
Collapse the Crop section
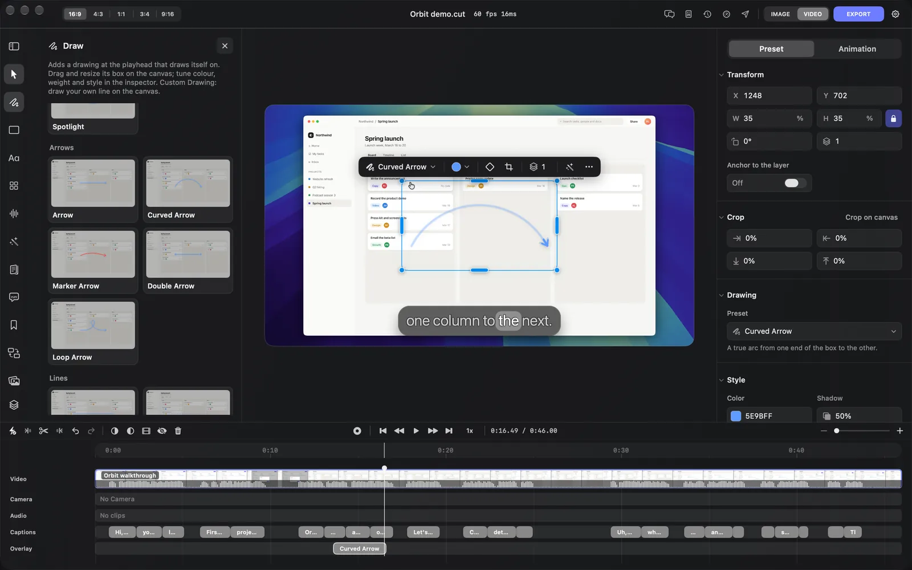click(721, 217)
